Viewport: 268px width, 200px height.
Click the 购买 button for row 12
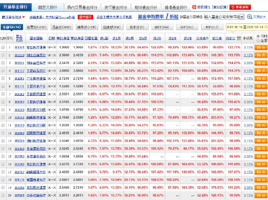pos(261,133)
